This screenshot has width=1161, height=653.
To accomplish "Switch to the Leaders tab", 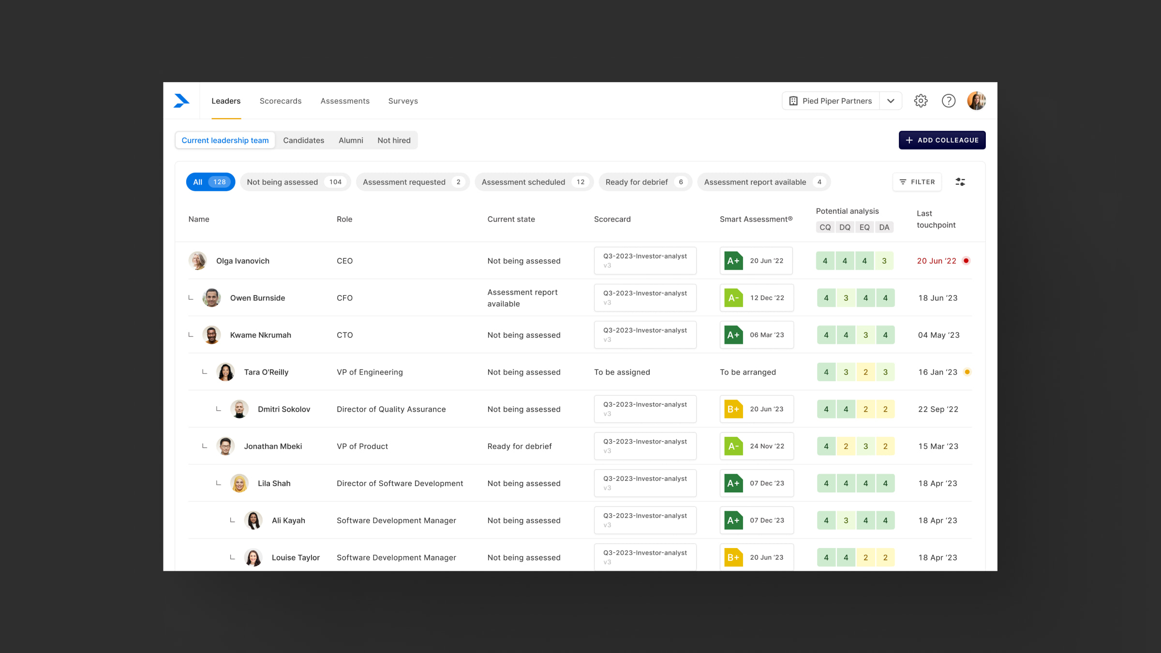I will (x=226, y=101).
